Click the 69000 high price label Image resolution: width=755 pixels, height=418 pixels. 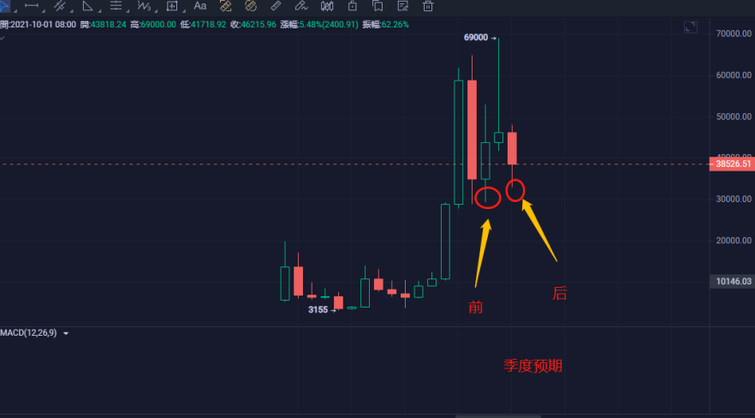pyautogui.click(x=476, y=38)
